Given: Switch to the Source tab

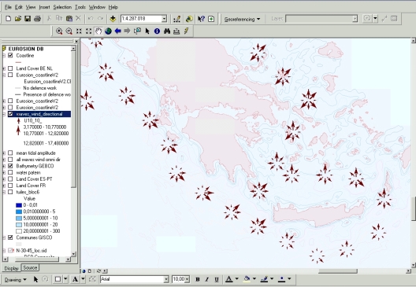Looking at the screenshot, I should pos(30,267).
